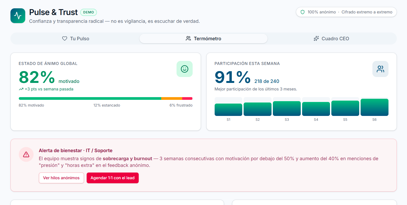This screenshot has width=407, height=205.
Task: Click 'Alerta de bienestar · IT / Soporte' heading
Action: pos(76,151)
